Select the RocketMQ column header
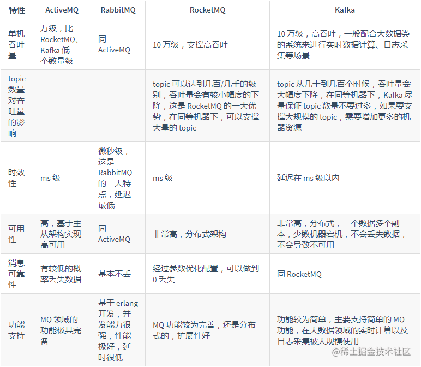This screenshot has height=367, width=421. (x=207, y=10)
